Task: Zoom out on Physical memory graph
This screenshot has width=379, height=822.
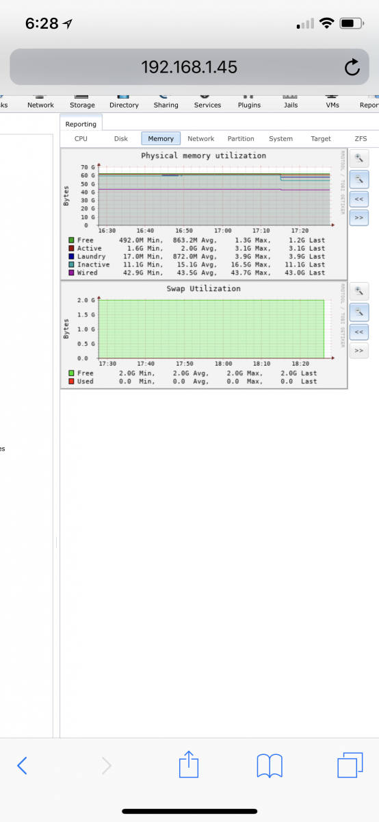Action: (x=358, y=179)
